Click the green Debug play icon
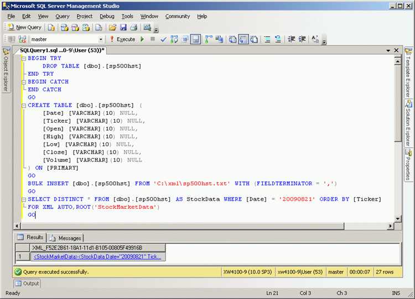Screen dimensions: 415x299 pos(142,39)
